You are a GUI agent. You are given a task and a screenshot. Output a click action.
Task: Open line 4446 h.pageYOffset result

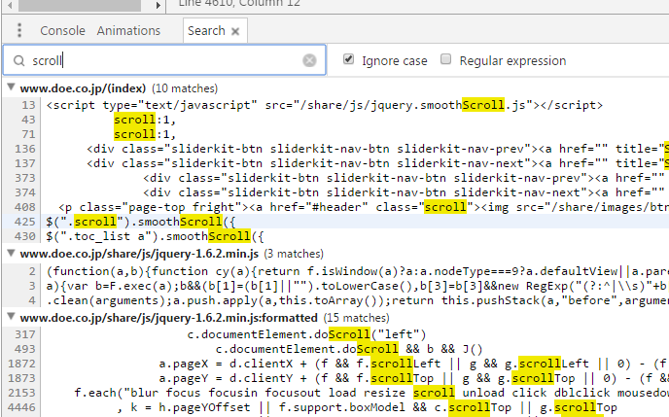coord(368,407)
